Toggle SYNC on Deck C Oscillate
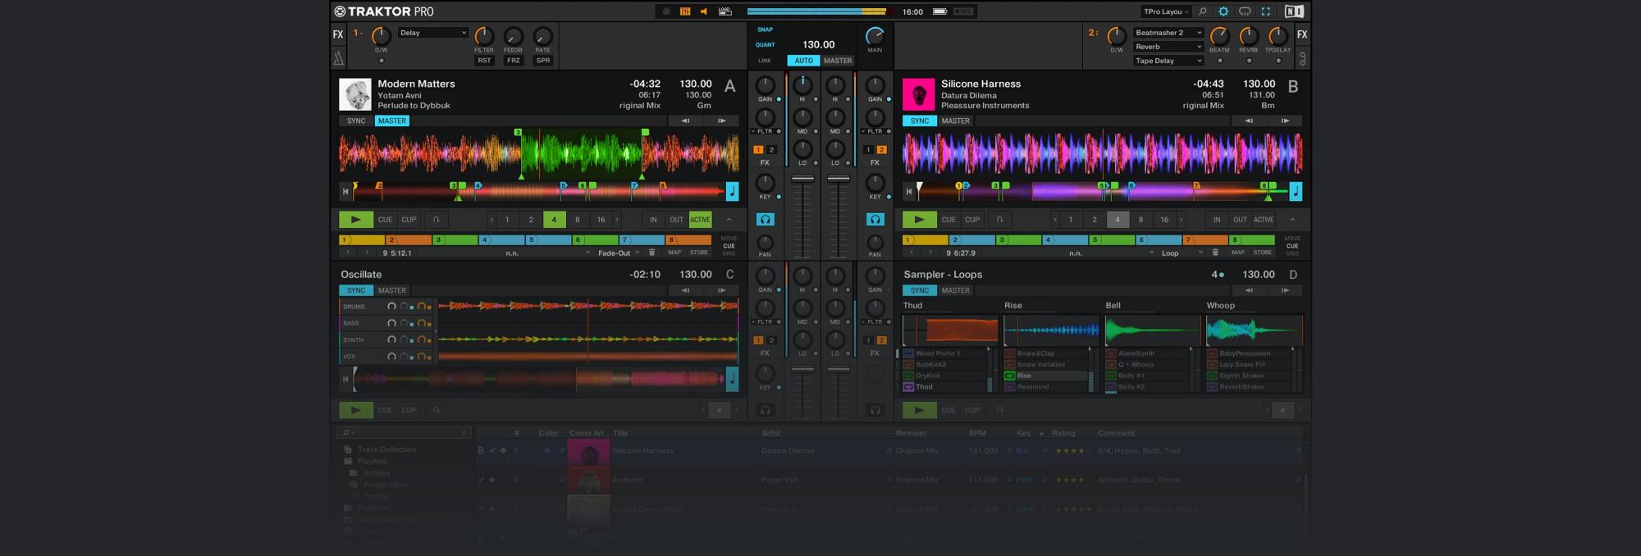The image size is (1641, 556). [356, 290]
